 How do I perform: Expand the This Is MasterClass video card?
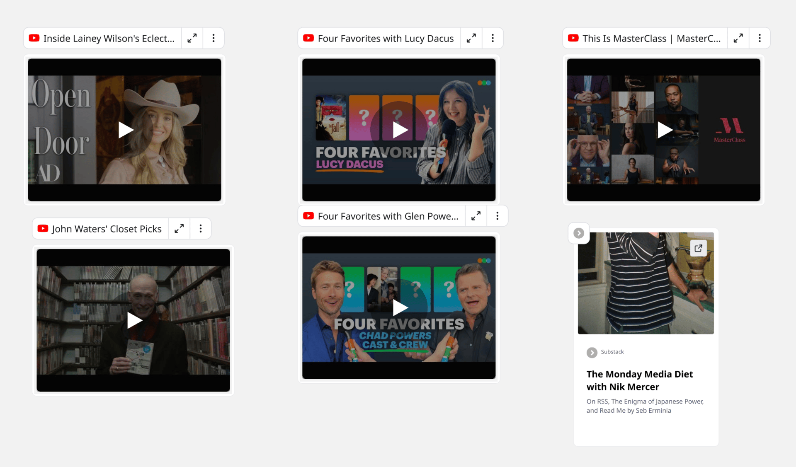point(738,38)
